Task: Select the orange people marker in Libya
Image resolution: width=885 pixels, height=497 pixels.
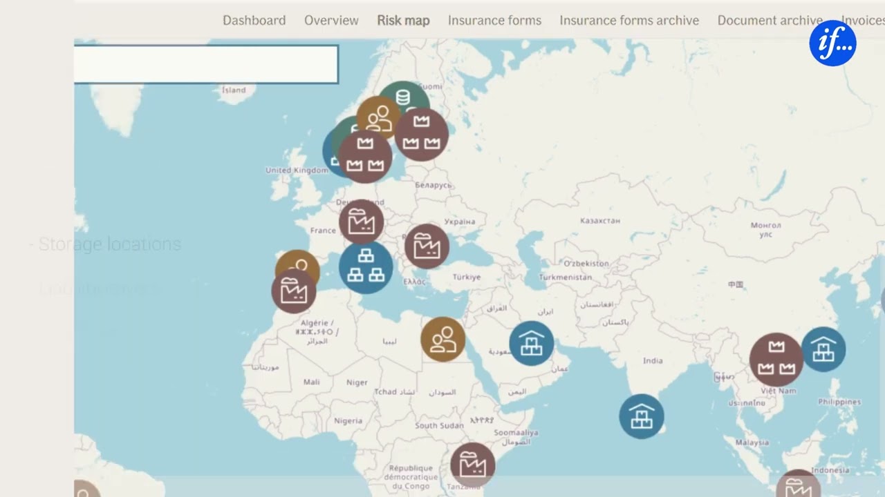Action: click(x=442, y=339)
